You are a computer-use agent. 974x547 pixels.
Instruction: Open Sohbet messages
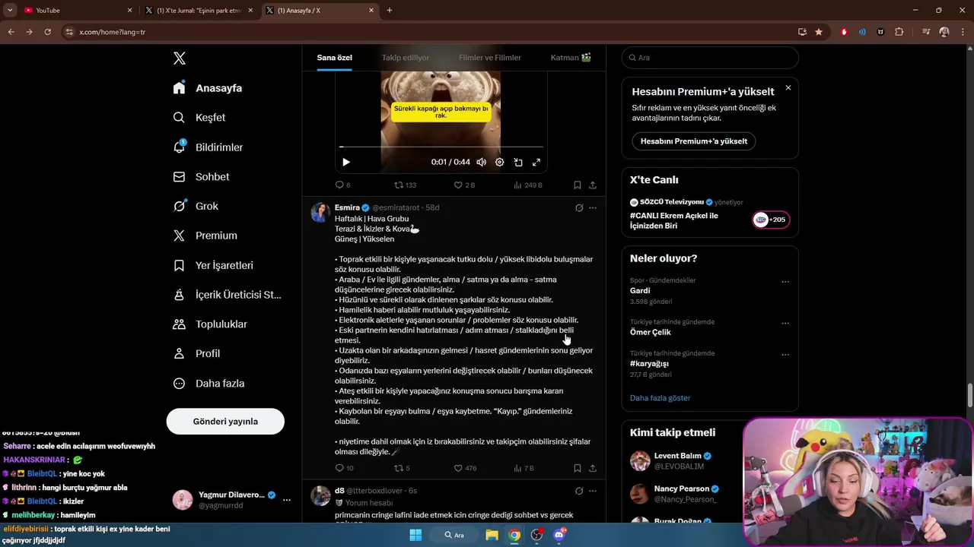[201, 176]
